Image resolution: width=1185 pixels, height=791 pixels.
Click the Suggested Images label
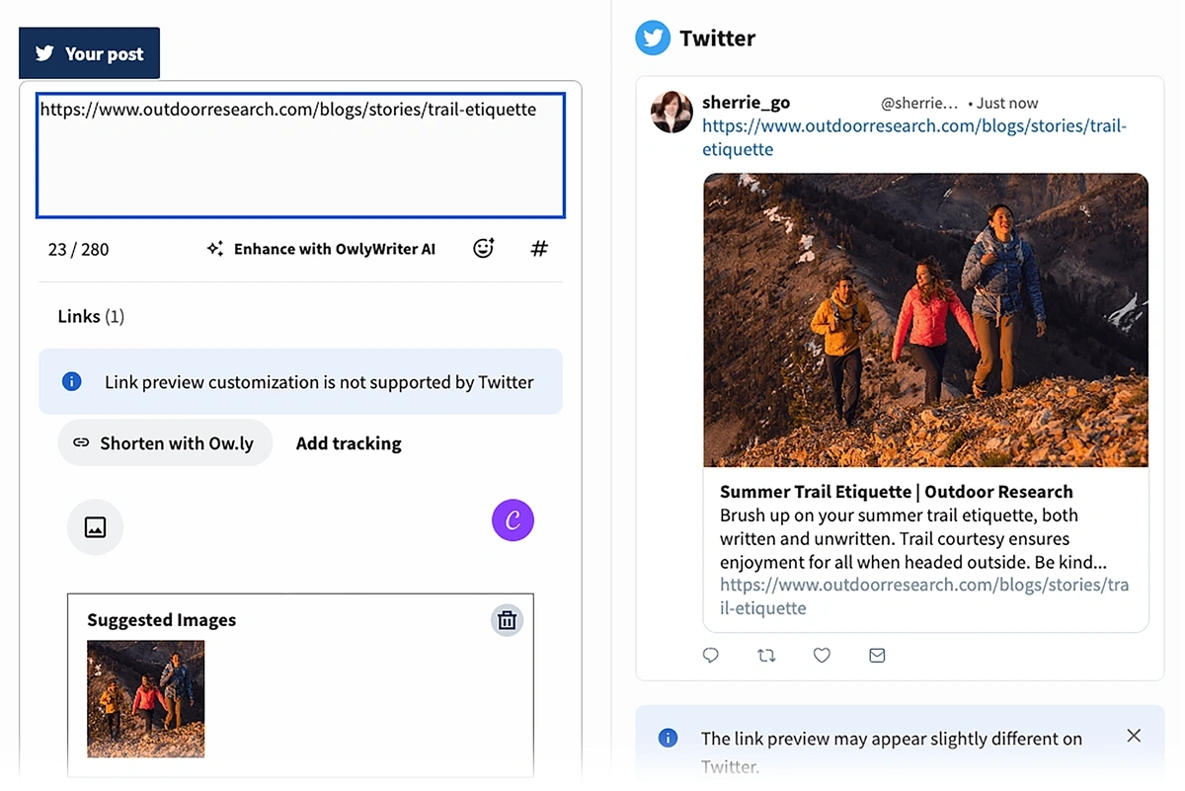(161, 620)
